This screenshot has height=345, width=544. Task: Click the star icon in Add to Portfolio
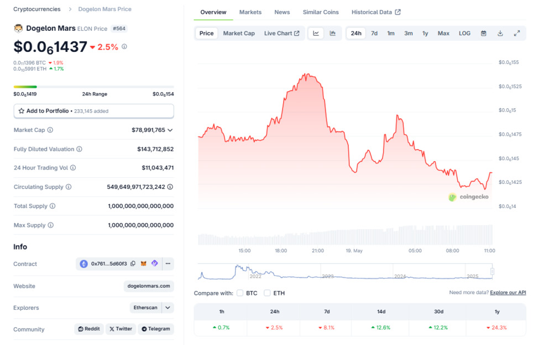pyautogui.click(x=21, y=111)
